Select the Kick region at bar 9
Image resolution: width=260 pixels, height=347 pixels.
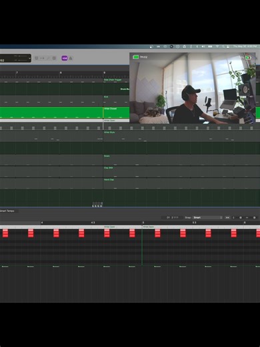pos(116,101)
